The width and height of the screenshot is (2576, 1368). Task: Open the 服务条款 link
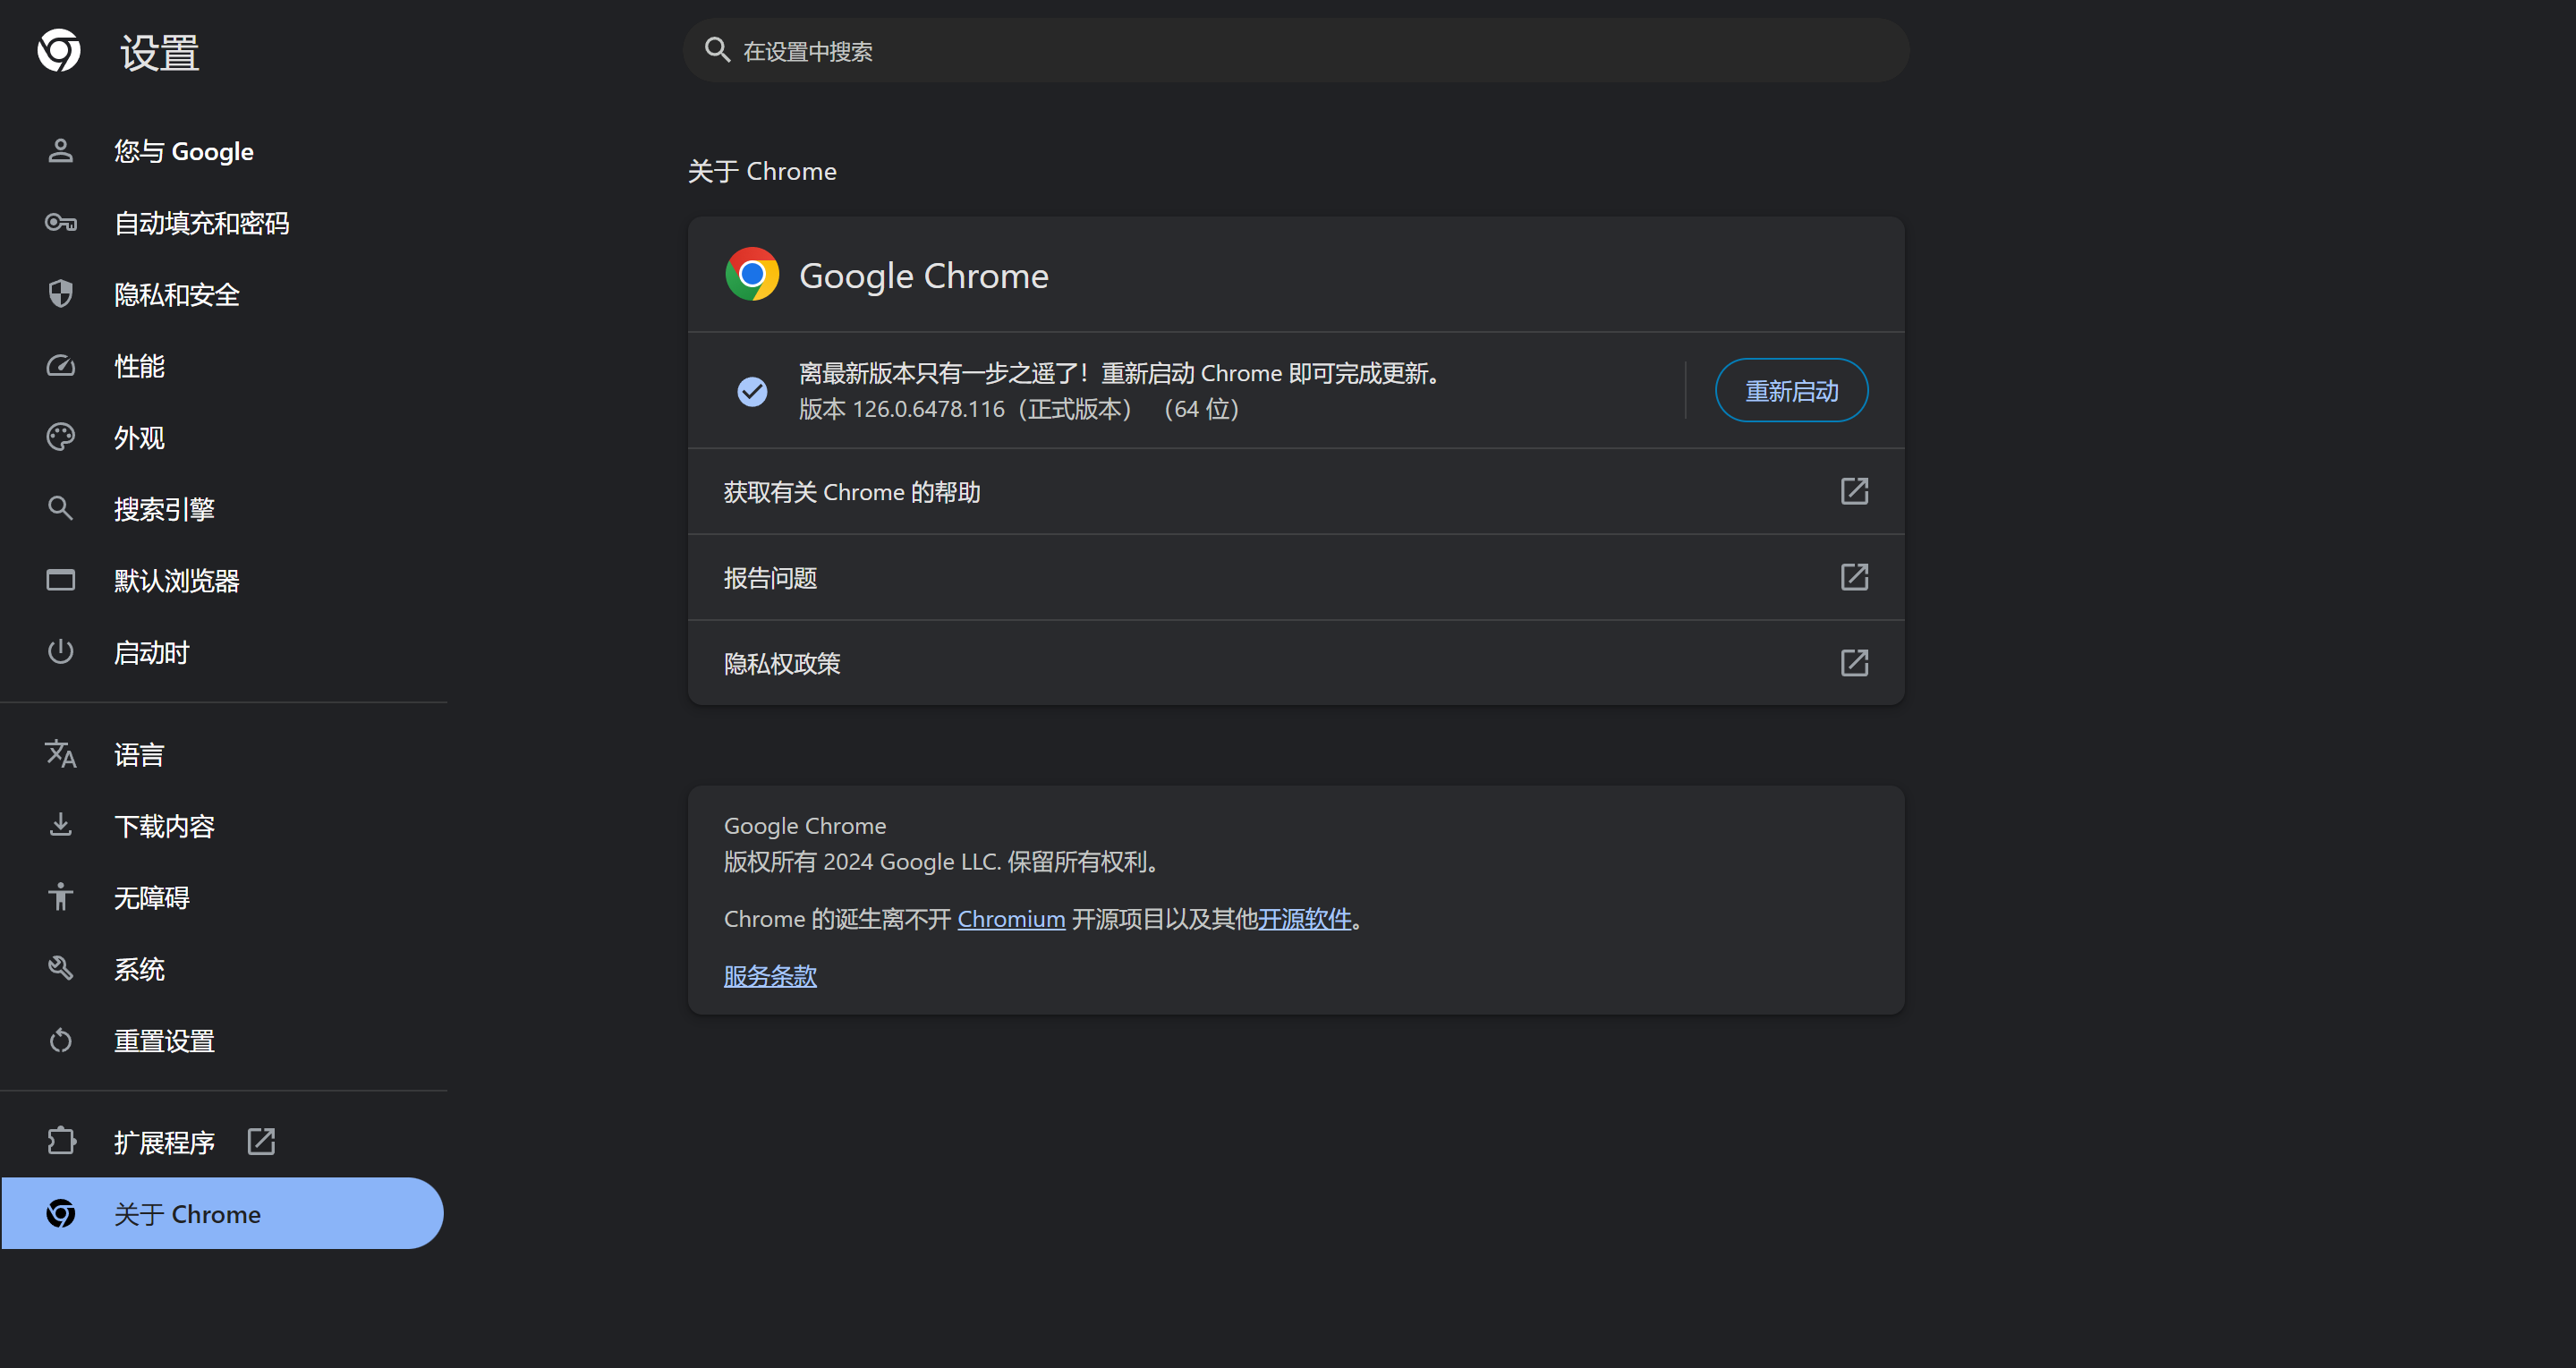770,976
